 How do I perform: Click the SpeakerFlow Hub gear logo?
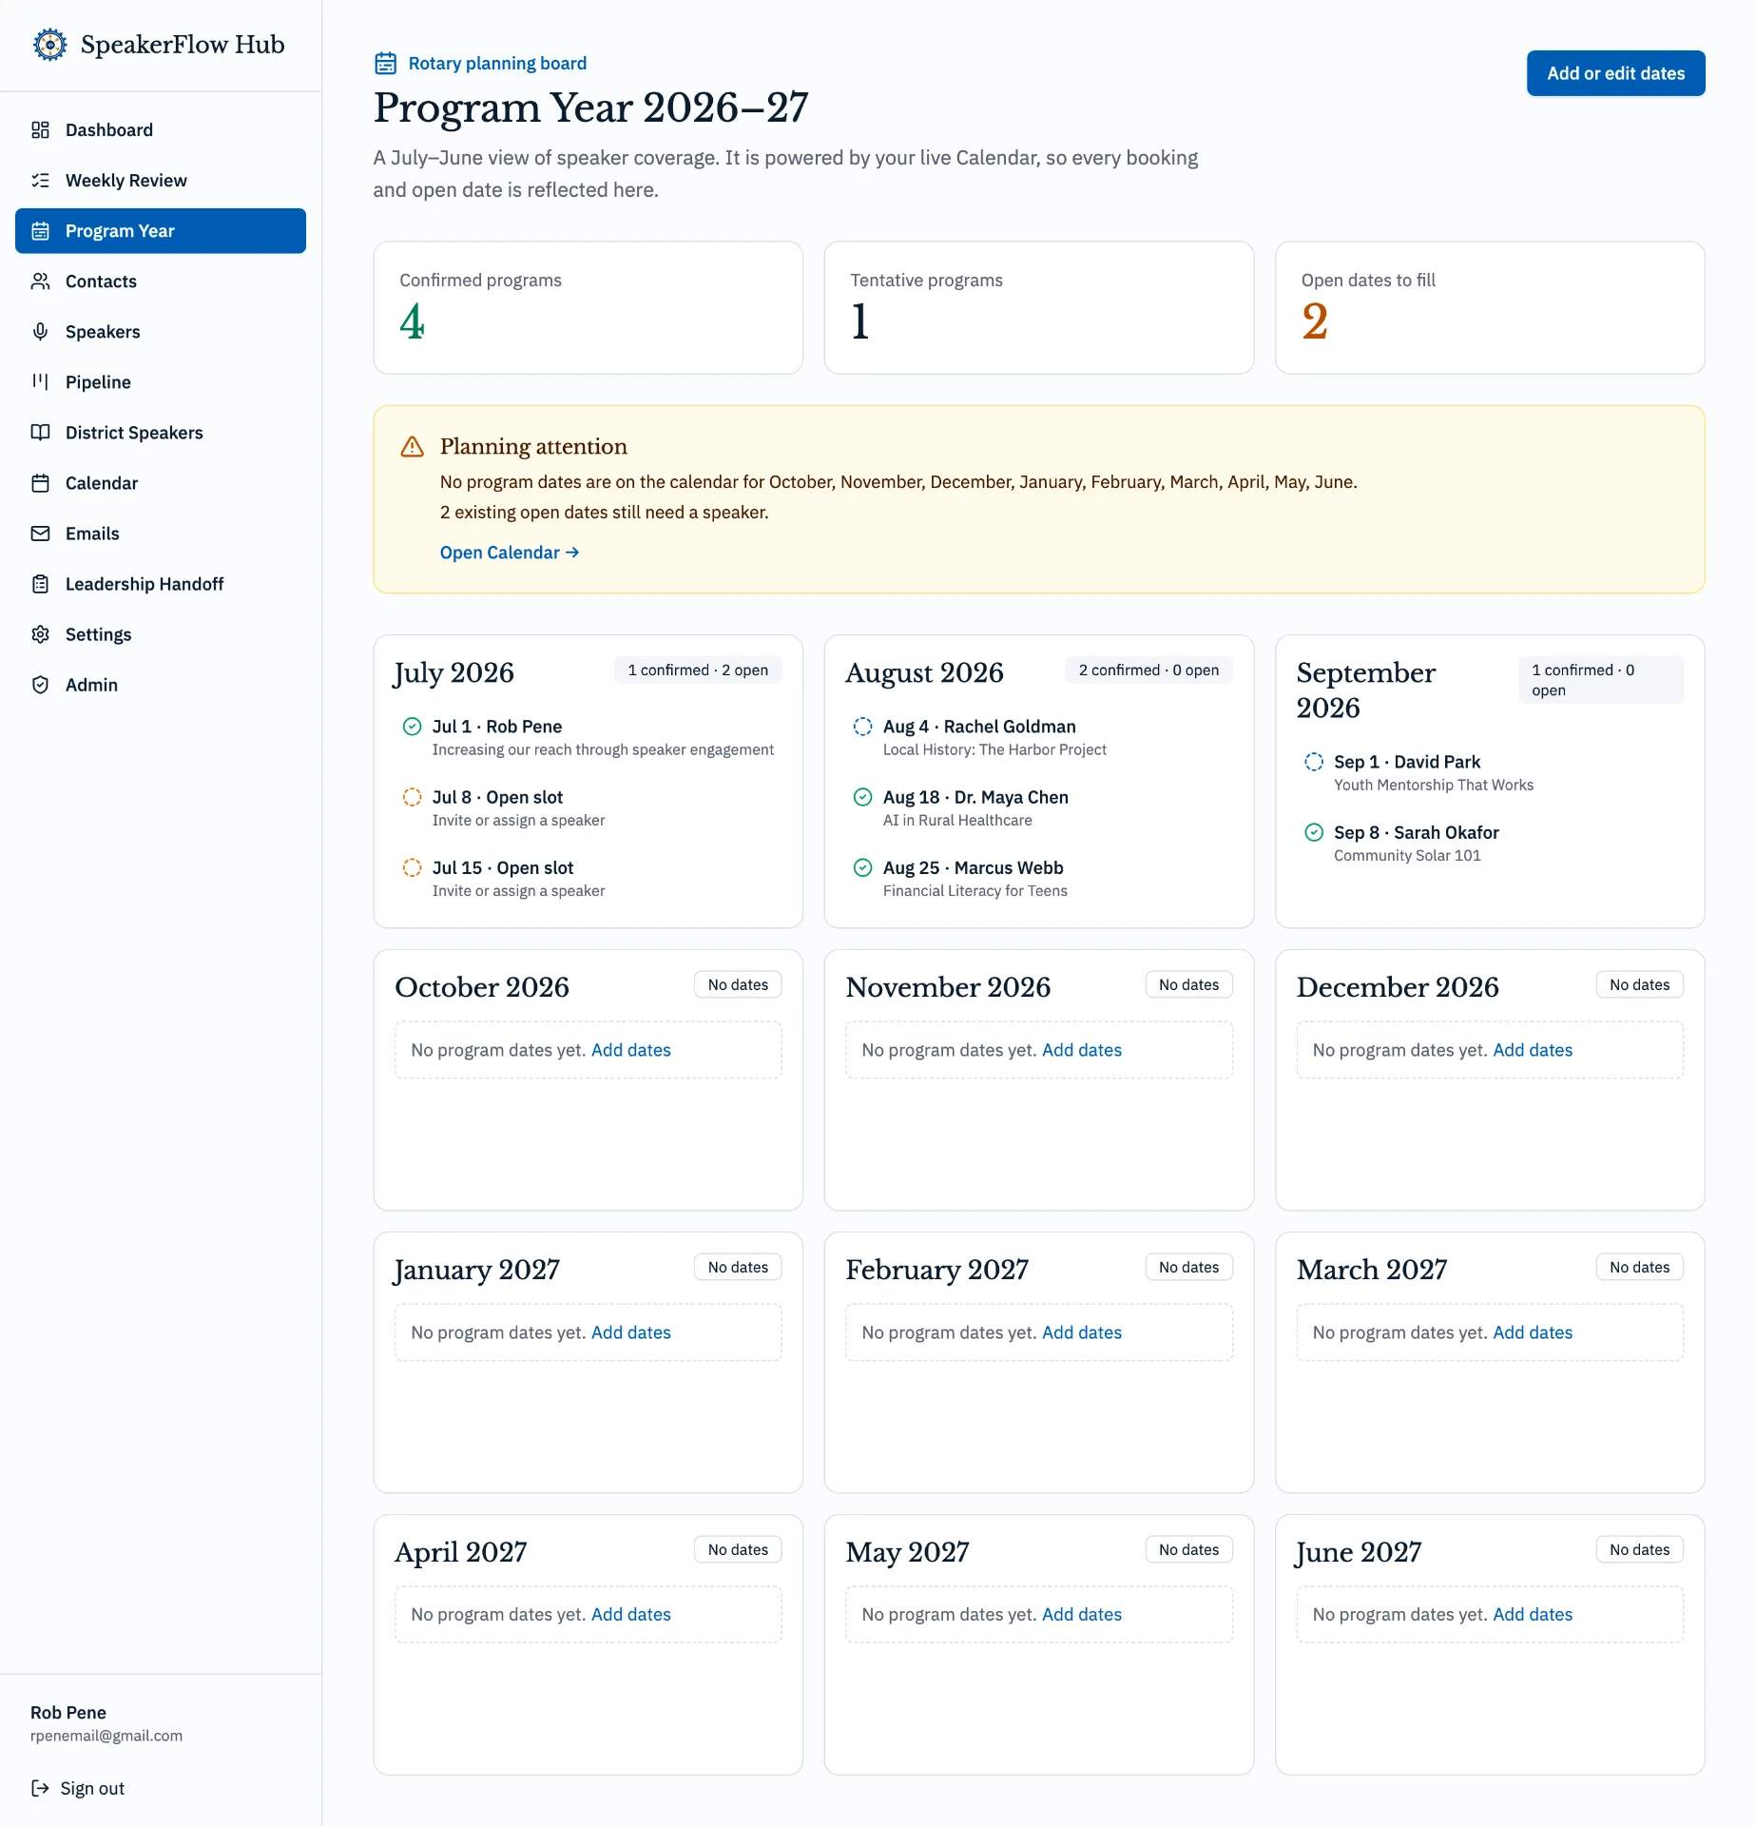click(49, 45)
